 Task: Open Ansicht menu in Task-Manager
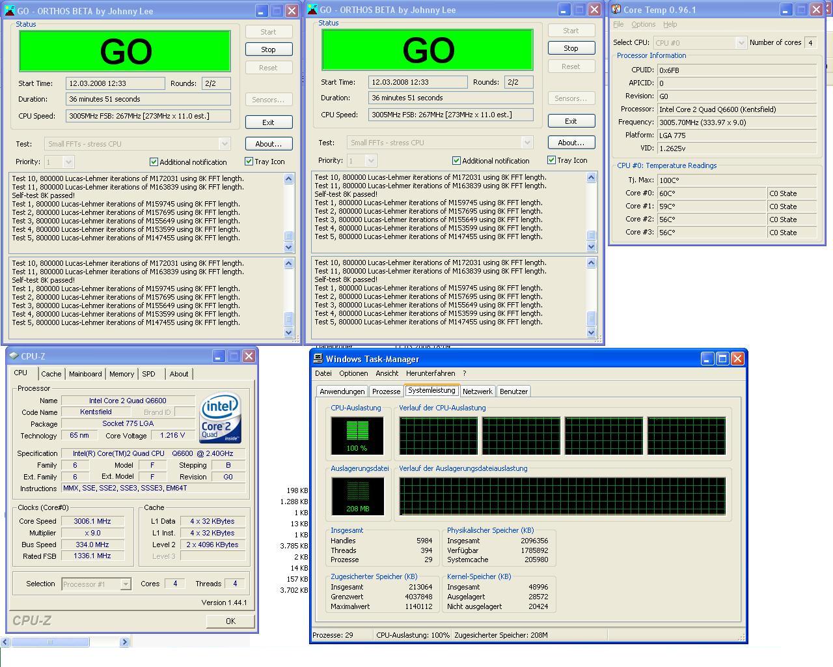(x=387, y=374)
